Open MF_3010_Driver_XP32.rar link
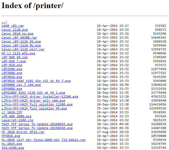 point(23,132)
